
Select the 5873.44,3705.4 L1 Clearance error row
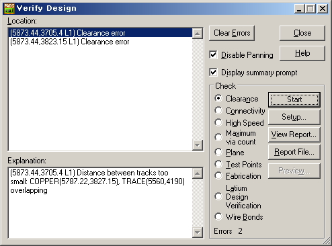point(100,33)
